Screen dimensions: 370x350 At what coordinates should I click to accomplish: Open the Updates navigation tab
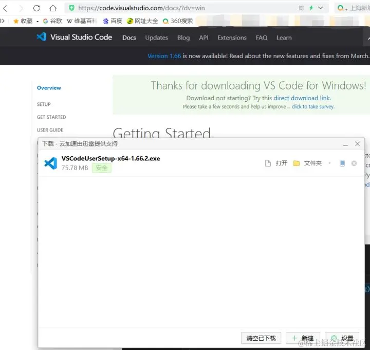click(157, 38)
